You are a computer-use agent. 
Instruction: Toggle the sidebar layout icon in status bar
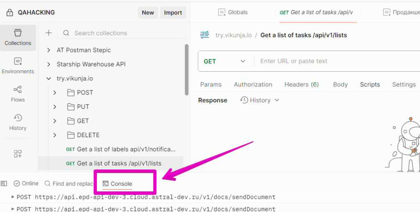point(4,183)
